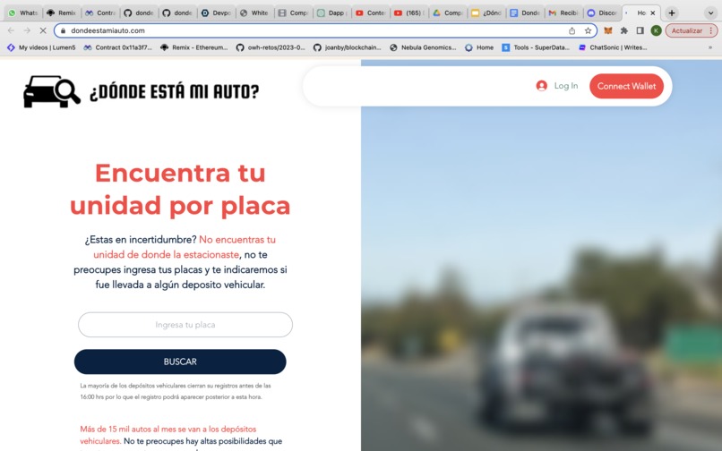Click the address bar URL
The image size is (722, 451).
[107, 30]
